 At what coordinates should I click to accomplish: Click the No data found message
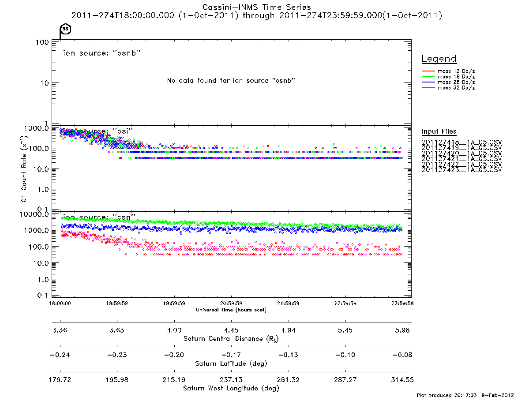pyautogui.click(x=231, y=81)
